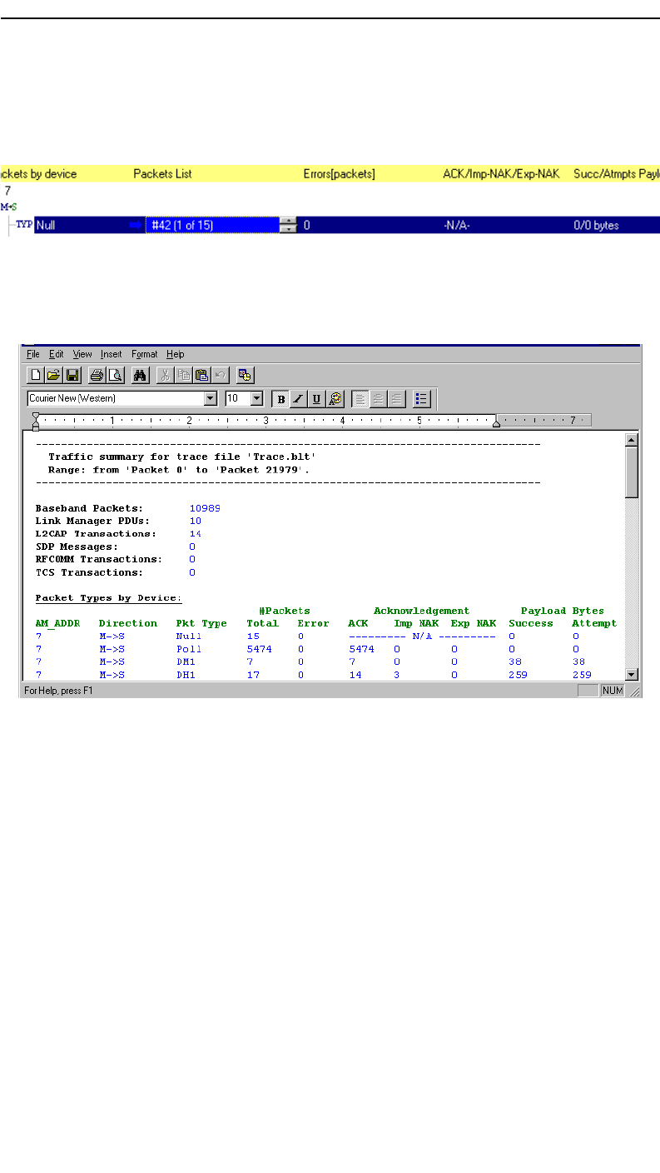Open the File menu
Image resolution: width=660 pixels, height=1173 pixels.
coord(33,354)
